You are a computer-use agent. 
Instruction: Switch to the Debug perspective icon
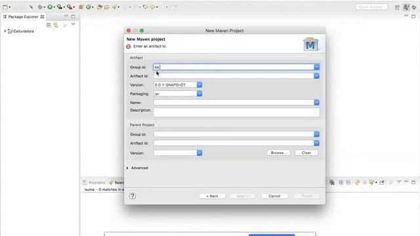(x=414, y=7)
